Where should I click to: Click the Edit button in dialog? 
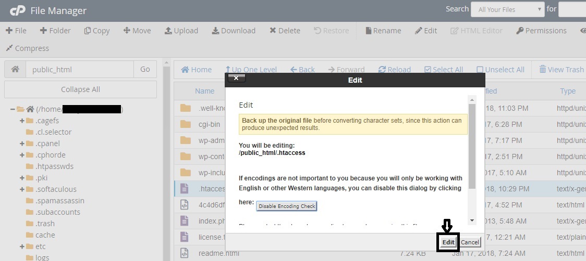pyautogui.click(x=448, y=242)
